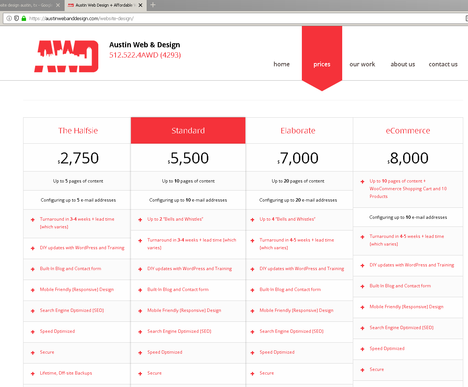468x387 pixels.
Task: Expand Standard Built-In Blog plus icon
Action: pyautogui.click(x=140, y=290)
